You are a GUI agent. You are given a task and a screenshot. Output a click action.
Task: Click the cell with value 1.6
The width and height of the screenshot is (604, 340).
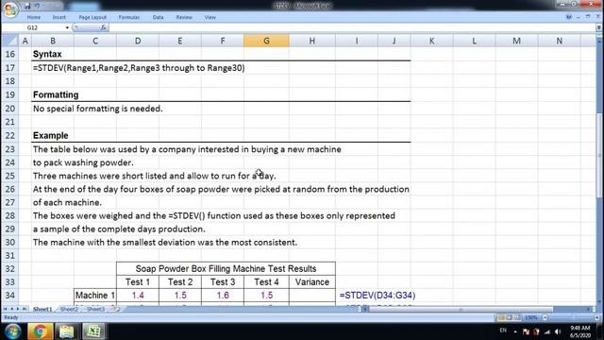tap(223, 296)
